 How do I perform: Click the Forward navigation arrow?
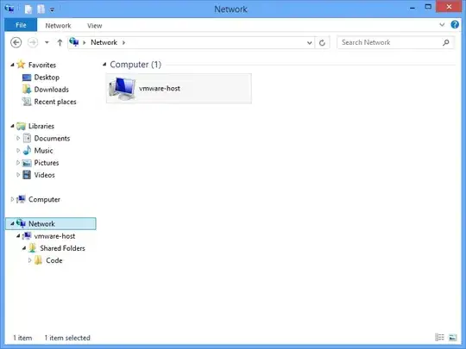coord(33,42)
